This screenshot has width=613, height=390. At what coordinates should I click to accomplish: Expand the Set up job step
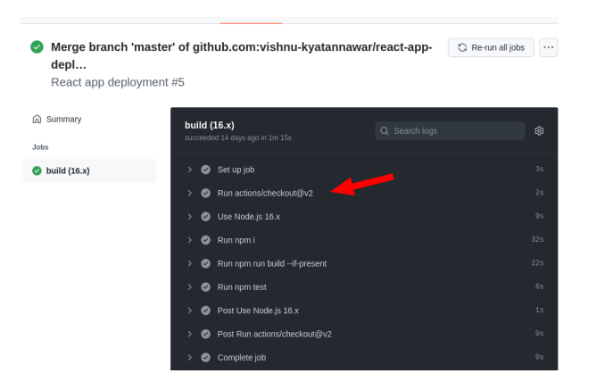pyautogui.click(x=189, y=170)
